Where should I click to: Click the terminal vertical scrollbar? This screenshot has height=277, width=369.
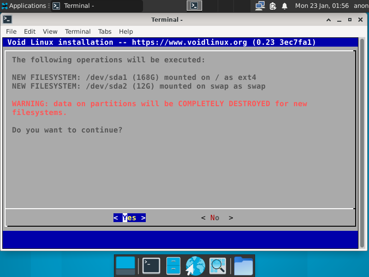point(362,143)
